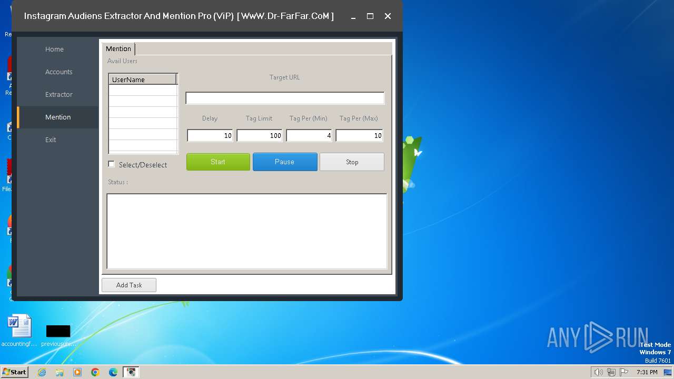Click the Tag Per (Max) field
This screenshot has height=379, width=674.
[x=359, y=135]
